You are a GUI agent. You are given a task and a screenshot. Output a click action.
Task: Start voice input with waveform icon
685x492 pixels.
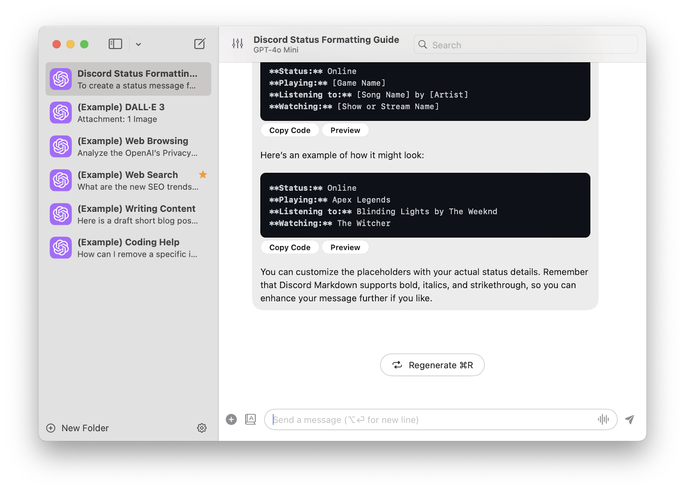coord(603,419)
